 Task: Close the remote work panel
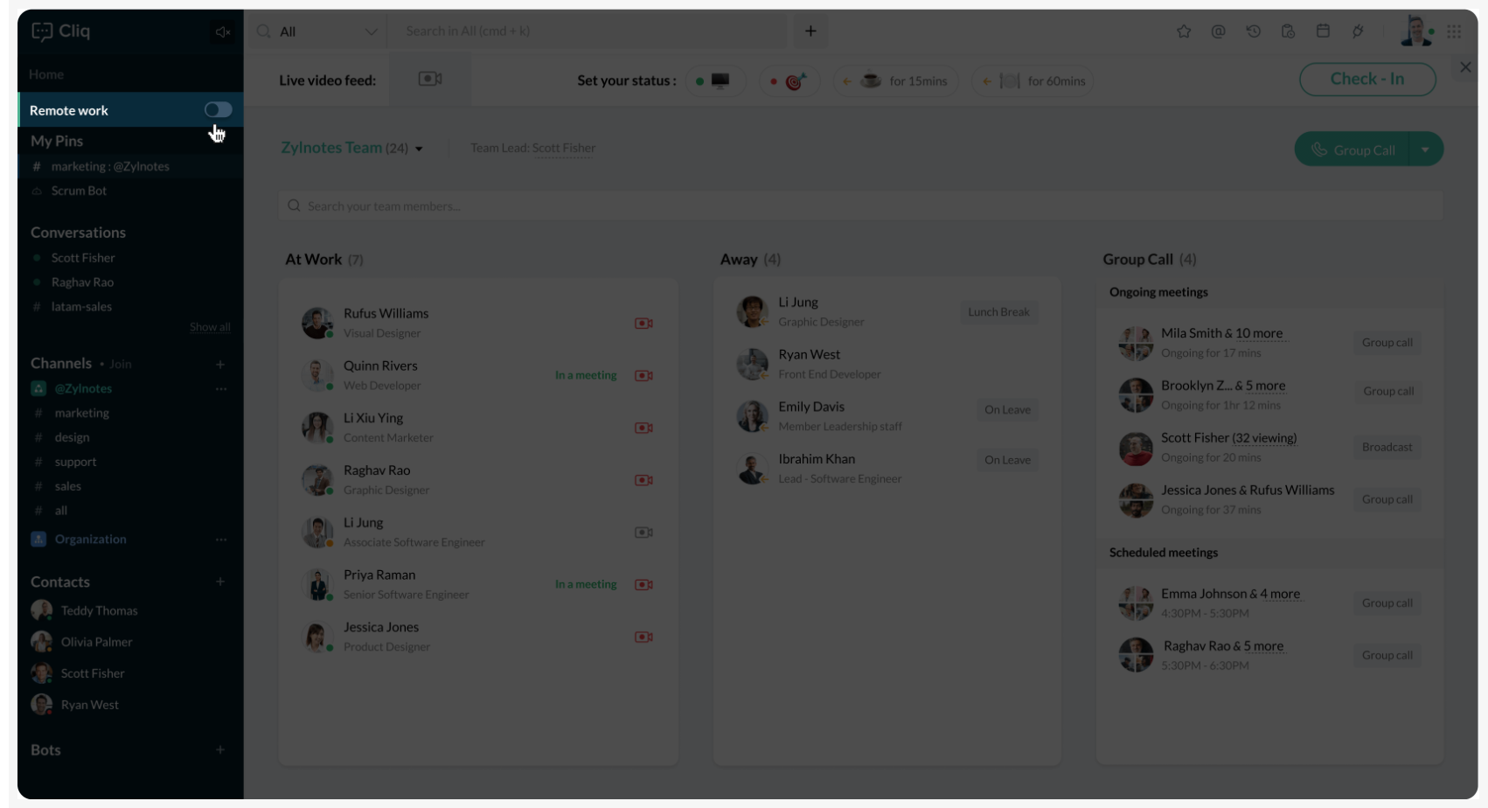[1465, 67]
